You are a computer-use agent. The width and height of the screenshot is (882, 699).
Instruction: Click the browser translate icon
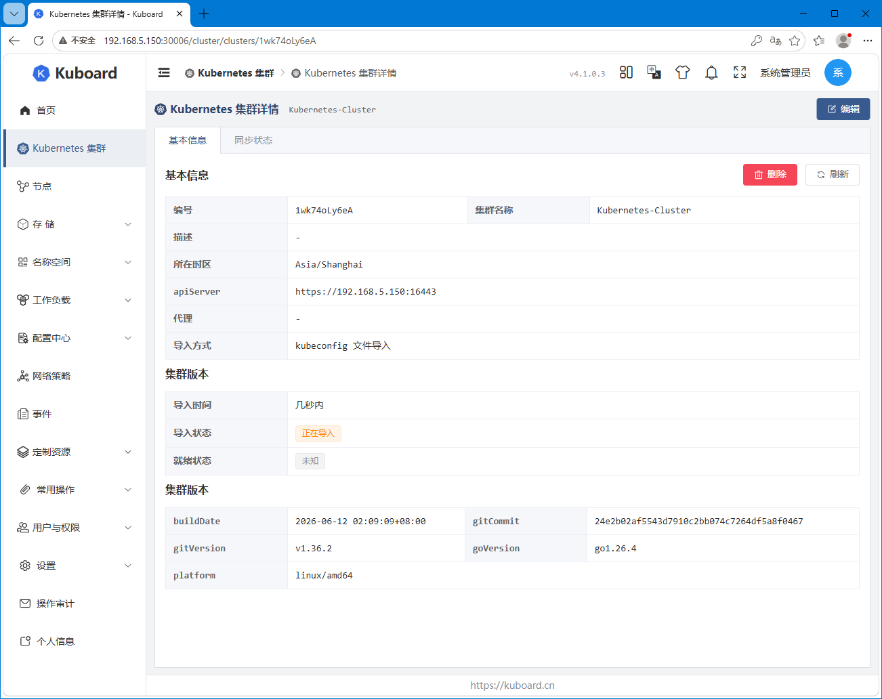tap(776, 41)
